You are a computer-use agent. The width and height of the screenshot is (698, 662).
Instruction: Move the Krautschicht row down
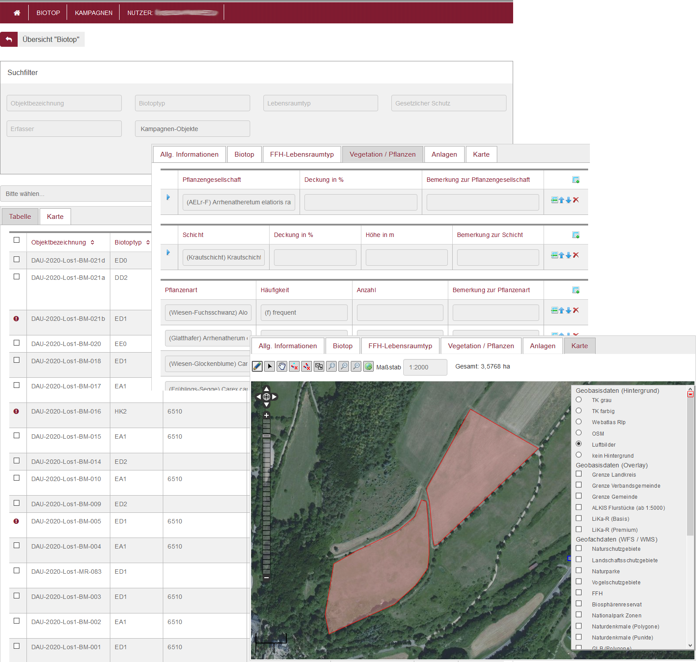[x=569, y=255]
